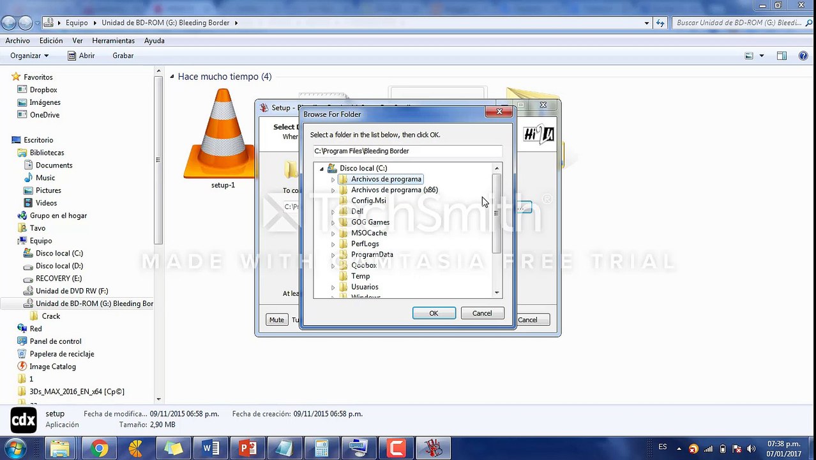Select the Temp folder
The height and width of the screenshot is (460, 816).
coord(360,276)
